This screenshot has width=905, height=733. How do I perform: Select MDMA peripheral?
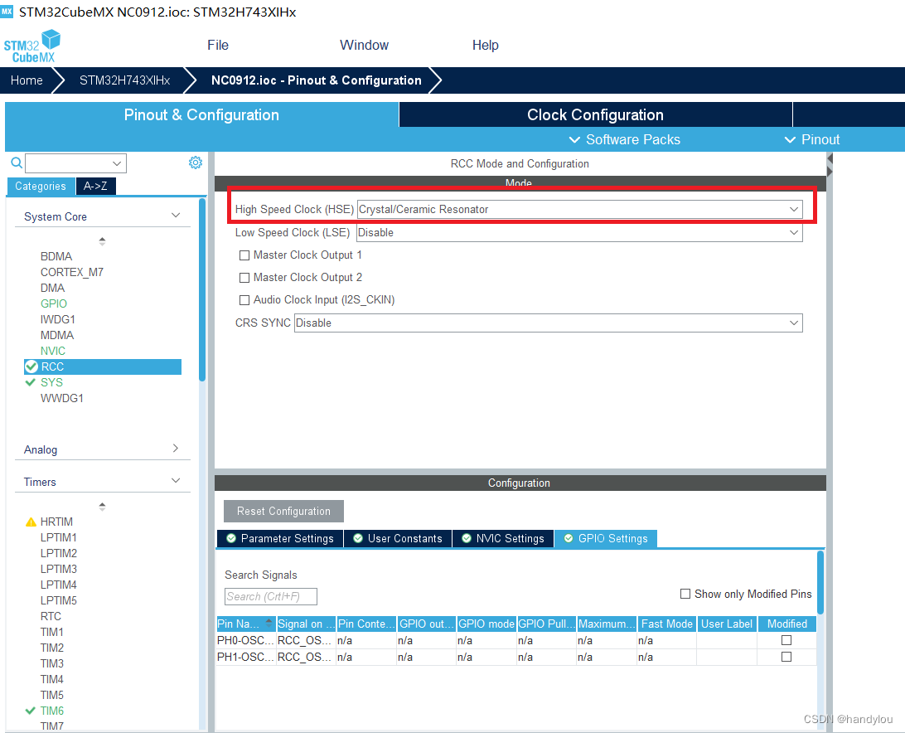pyautogui.click(x=57, y=336)
